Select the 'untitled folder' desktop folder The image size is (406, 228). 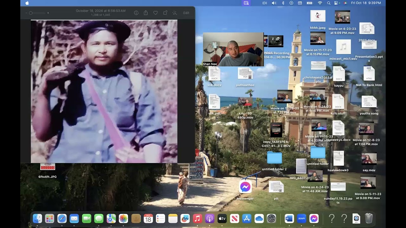tap(318, 152)
